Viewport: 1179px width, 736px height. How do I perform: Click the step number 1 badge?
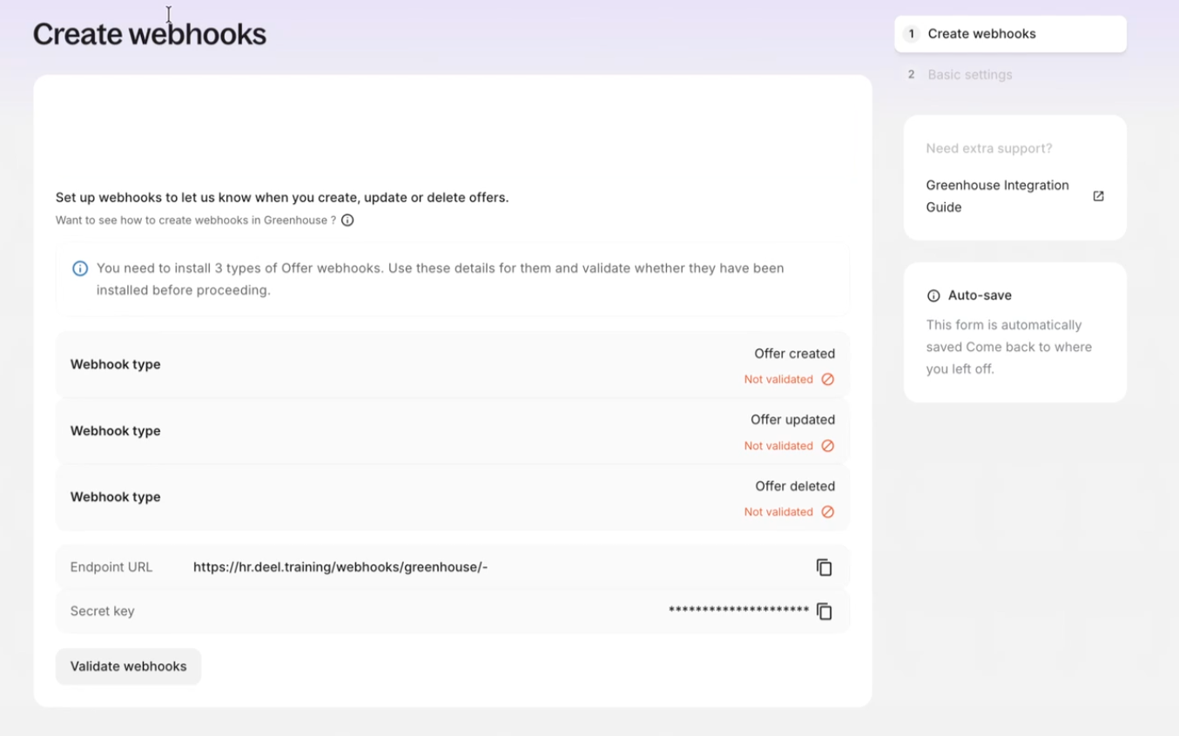coord(911,34)
